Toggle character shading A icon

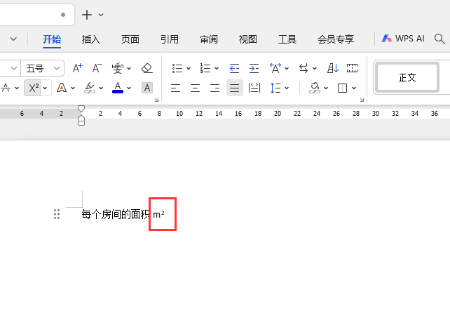147,88
